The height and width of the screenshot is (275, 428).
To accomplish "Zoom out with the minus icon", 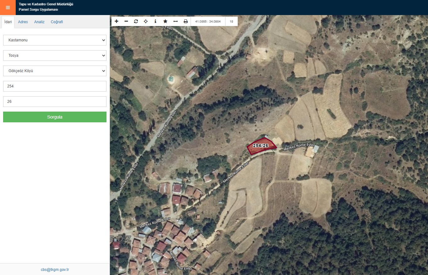I will coord(126,21).
